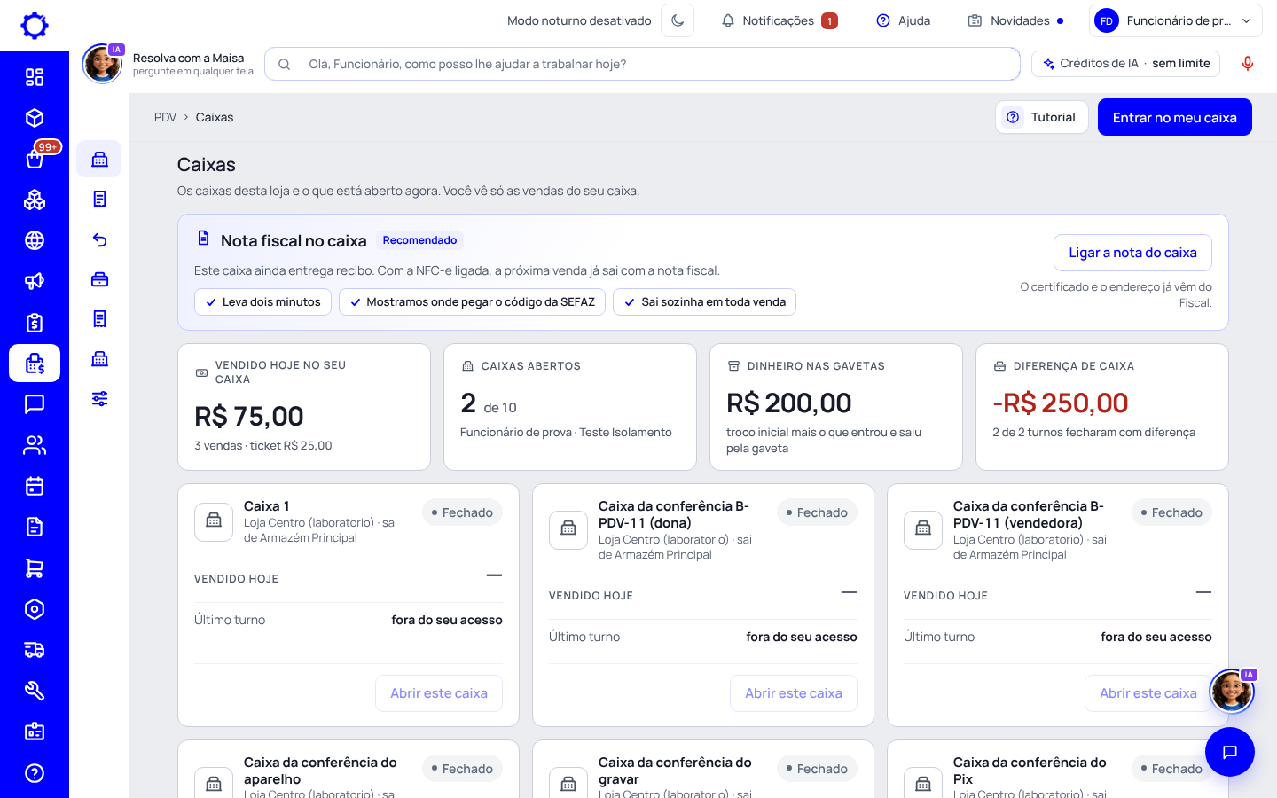The image size is (1277, 798).
Task: Open the Ajuda help menu
Action: coord(903,20)
